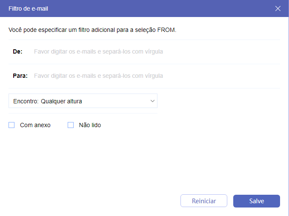Save the filter with Salve button
The image size is (289, 216).
[x=256, y=201]
